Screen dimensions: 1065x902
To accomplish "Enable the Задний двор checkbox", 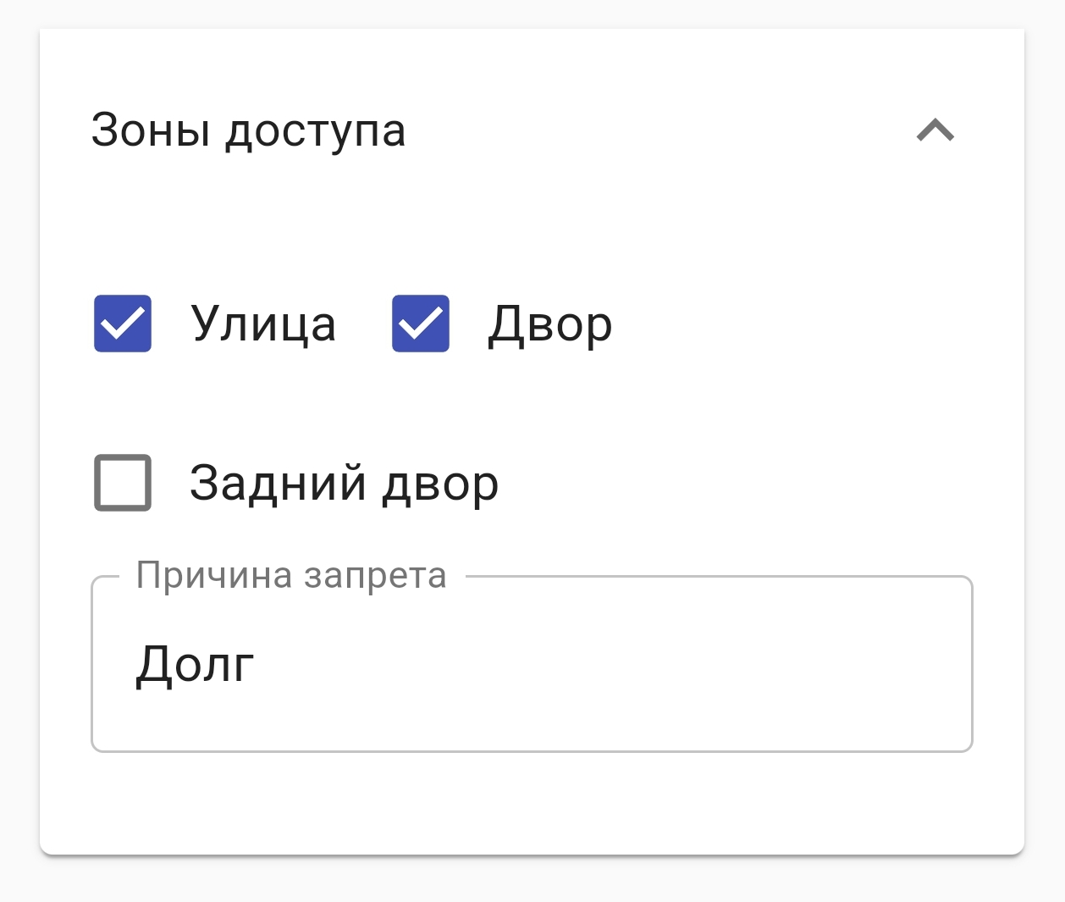I will [x=123, y=483].
